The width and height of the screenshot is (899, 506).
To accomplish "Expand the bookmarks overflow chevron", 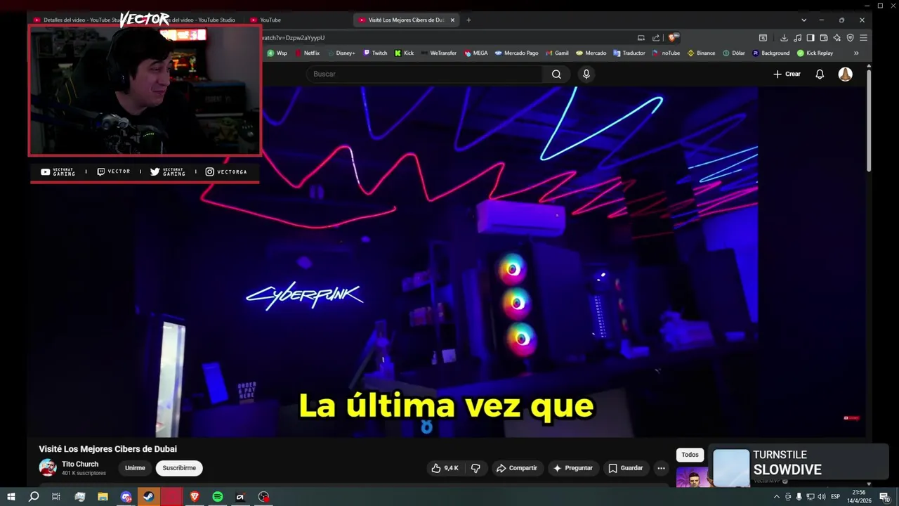I will pos(856,53).
